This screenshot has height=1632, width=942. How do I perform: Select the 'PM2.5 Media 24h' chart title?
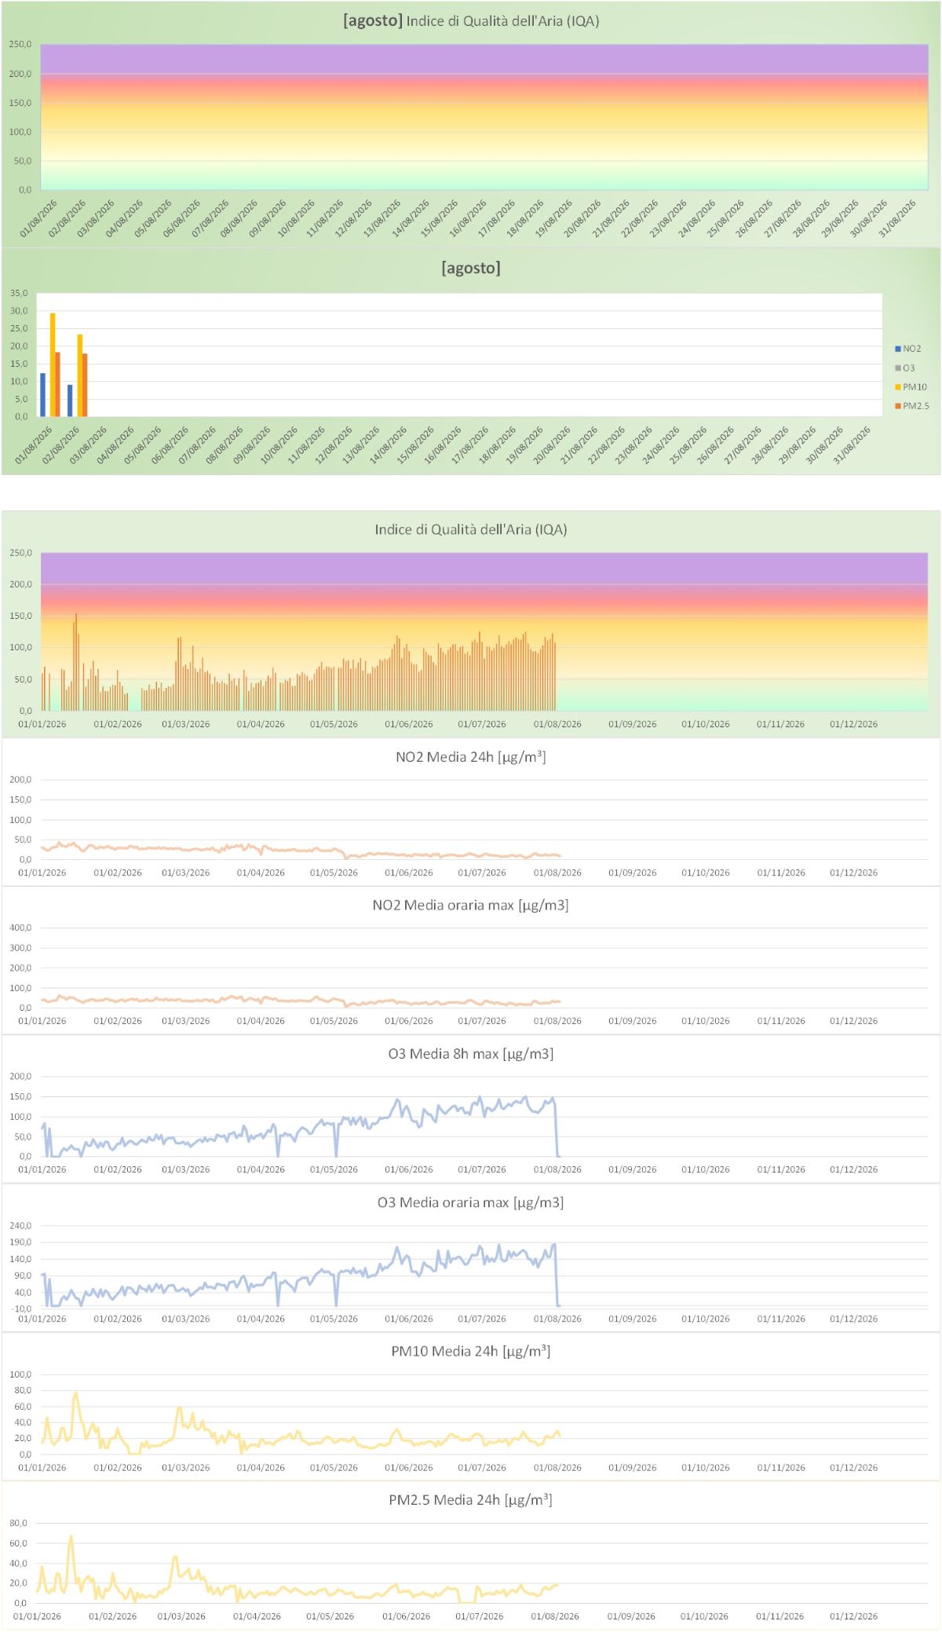coord(471,1500)
